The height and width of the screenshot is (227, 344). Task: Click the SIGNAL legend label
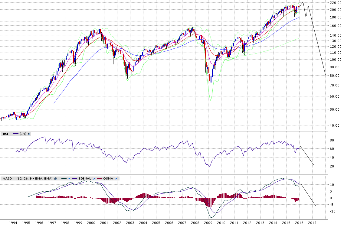(85, 179)
